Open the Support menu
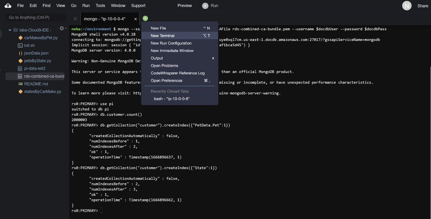The width and height of the screenshot is (431, 219). tap(138, 5)
